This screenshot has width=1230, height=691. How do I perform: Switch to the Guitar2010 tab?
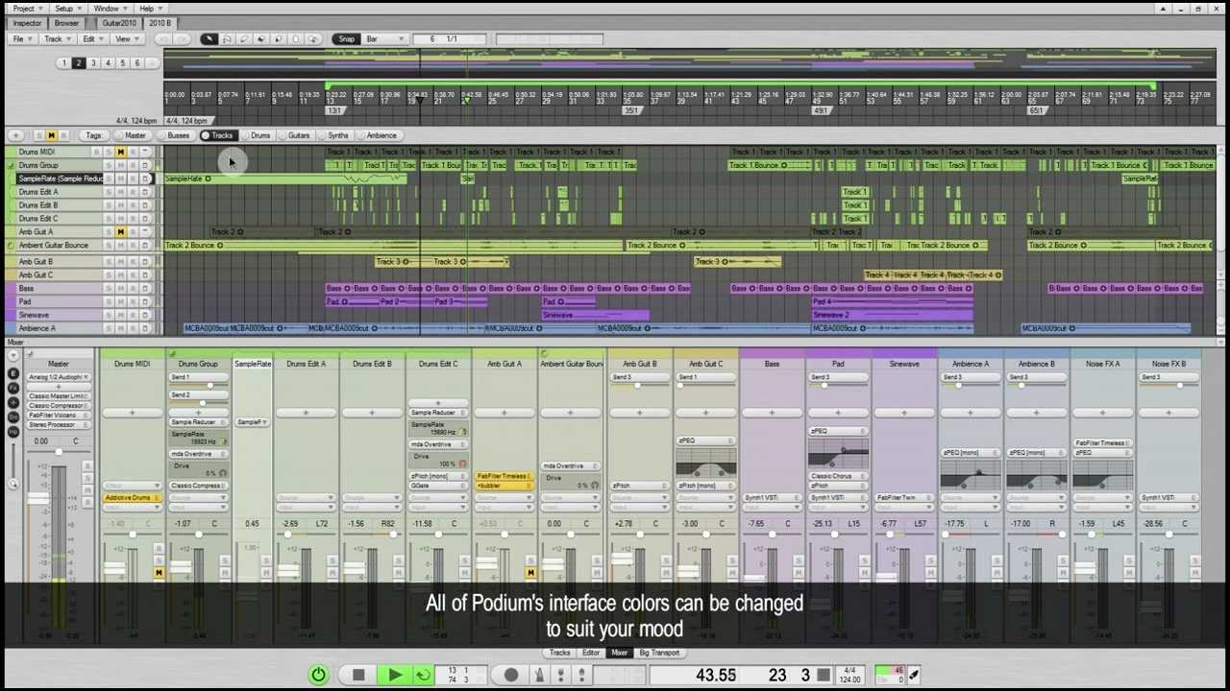pos(119,23)
